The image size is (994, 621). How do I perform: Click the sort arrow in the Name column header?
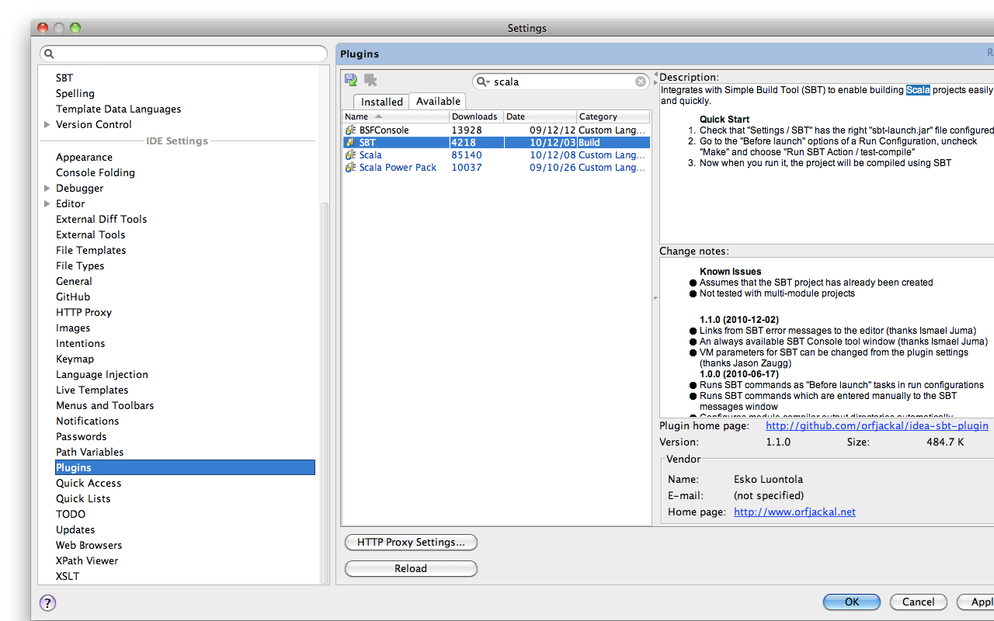378,116
